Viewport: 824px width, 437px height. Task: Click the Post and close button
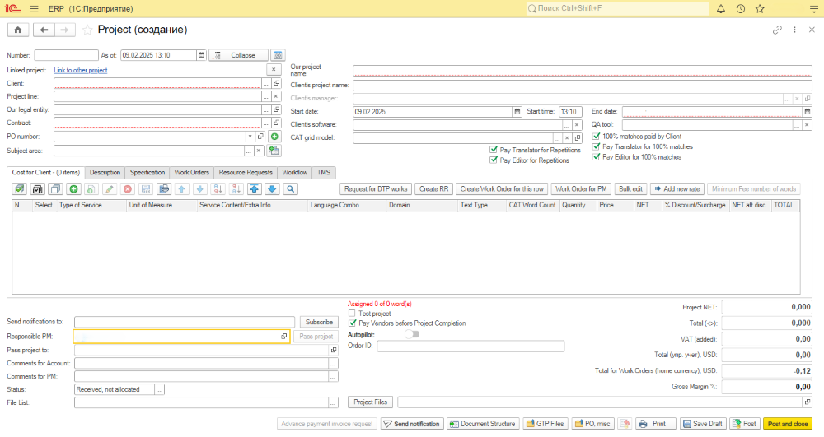(787, 424)
